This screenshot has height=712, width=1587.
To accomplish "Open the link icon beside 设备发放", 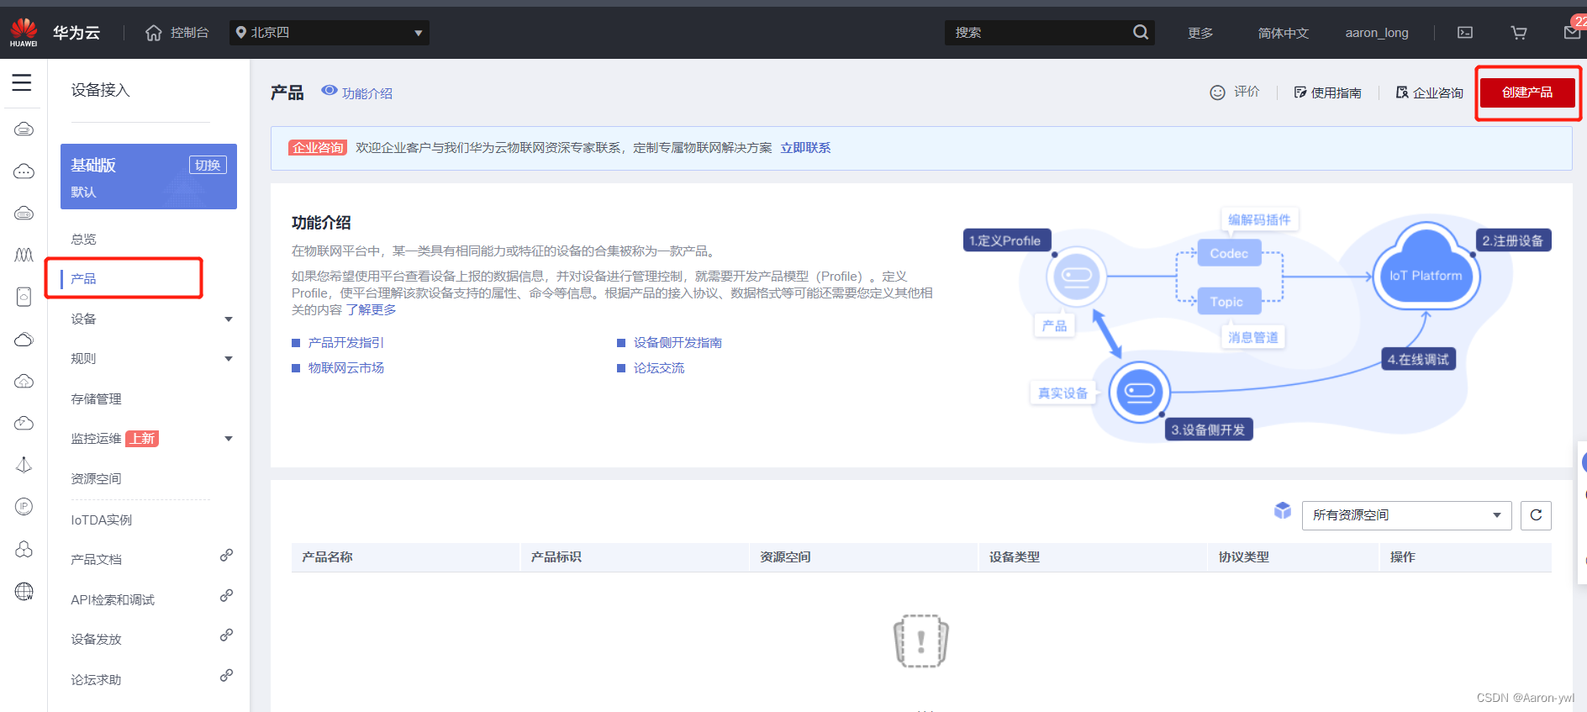I will pos(226,636).
